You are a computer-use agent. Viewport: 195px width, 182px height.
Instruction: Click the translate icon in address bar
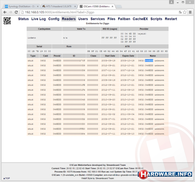(x=180, y=12)
